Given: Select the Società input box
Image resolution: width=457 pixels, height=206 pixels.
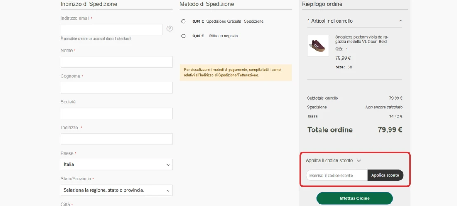Looking at the screenshot, I should pos(116,113).
